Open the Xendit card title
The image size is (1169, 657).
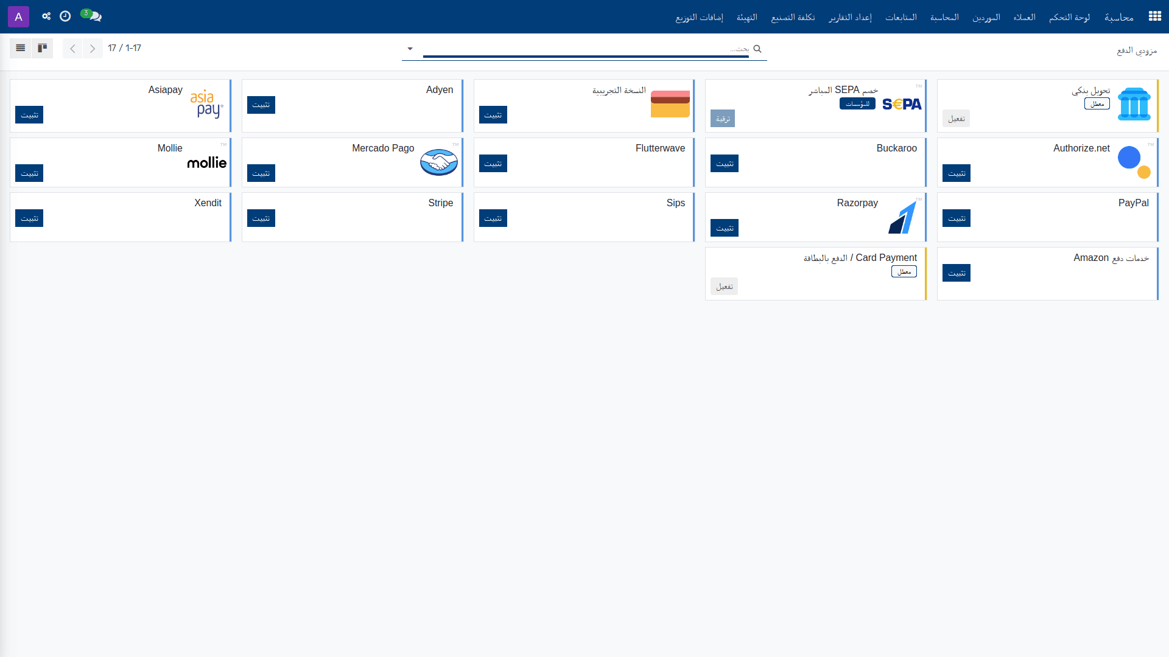tap(208, 203)
